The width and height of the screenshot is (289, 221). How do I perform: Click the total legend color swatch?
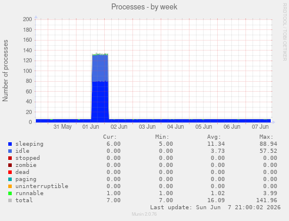coord(10,200)
